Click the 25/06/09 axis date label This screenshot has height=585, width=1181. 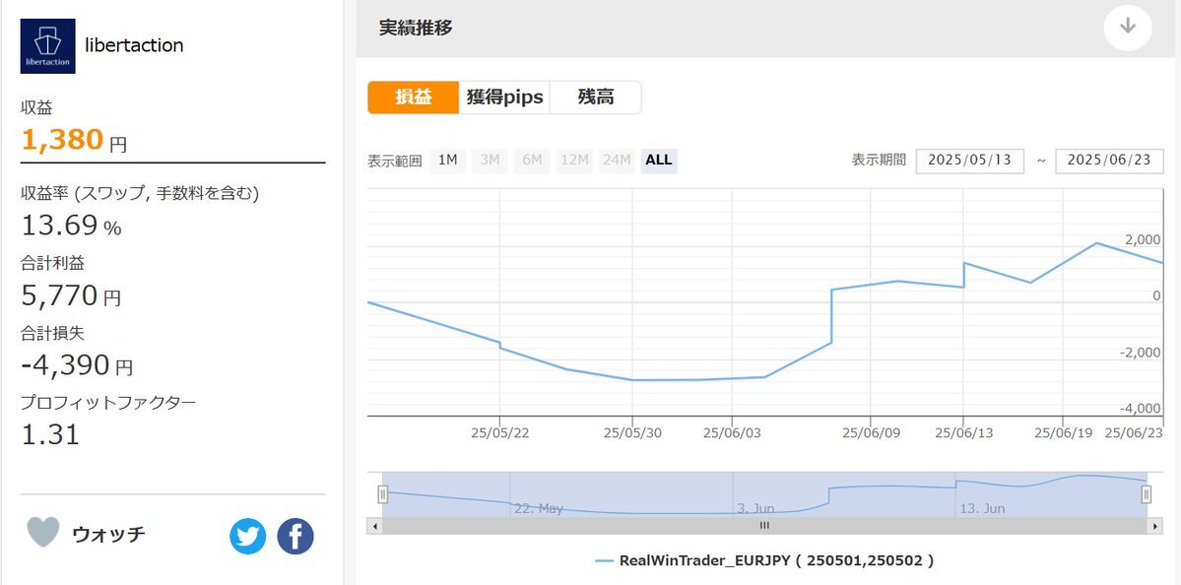pyautogui.click(x=871, y=433)
